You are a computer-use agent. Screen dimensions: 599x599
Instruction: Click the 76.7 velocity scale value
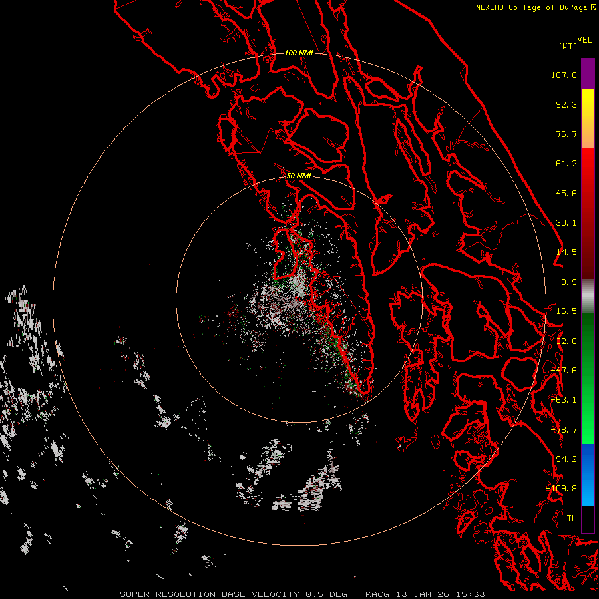tap(566, 134)
